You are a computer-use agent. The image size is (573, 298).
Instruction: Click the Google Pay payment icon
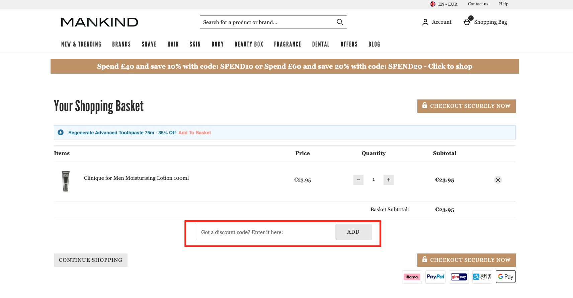tap(506, 277)
